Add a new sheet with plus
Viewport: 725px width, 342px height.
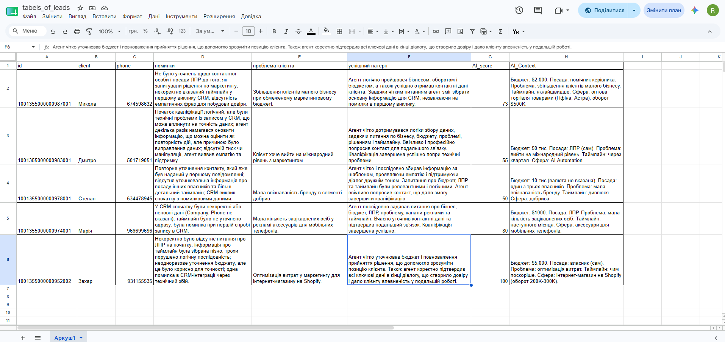pyautogui.click(x=23, y=337)
